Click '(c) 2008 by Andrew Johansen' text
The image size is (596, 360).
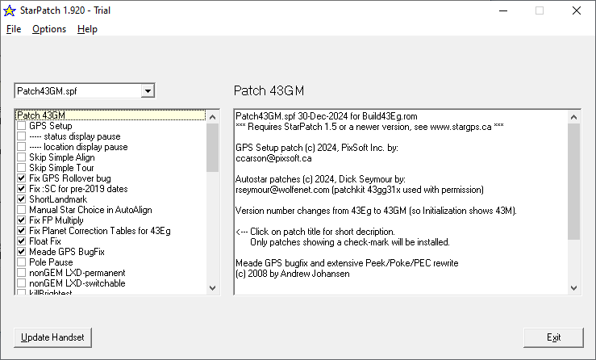point(292,274)
